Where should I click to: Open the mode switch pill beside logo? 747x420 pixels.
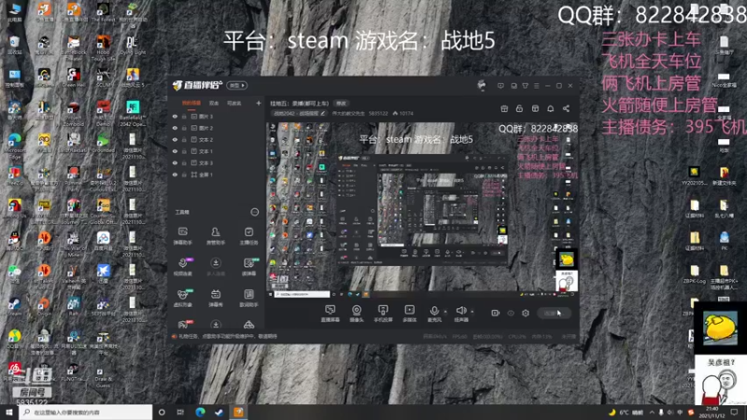pyautogui.click(x=237, y=85)
